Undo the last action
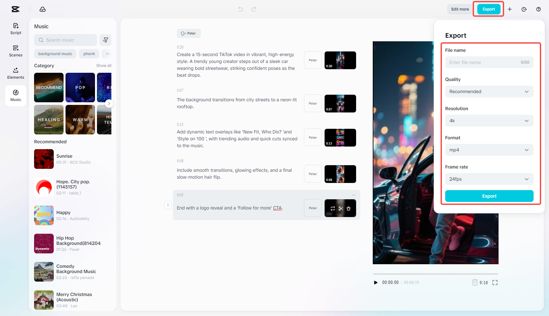Viewport: 549px width, 316px height. tap(241, 9)
